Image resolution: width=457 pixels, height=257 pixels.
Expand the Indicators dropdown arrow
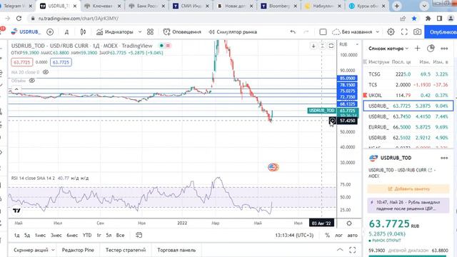pos(140,31)
